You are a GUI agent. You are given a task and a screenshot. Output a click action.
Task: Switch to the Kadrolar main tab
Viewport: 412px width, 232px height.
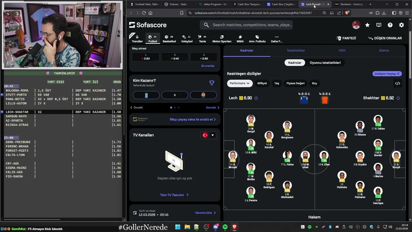(x=247, y=50)
